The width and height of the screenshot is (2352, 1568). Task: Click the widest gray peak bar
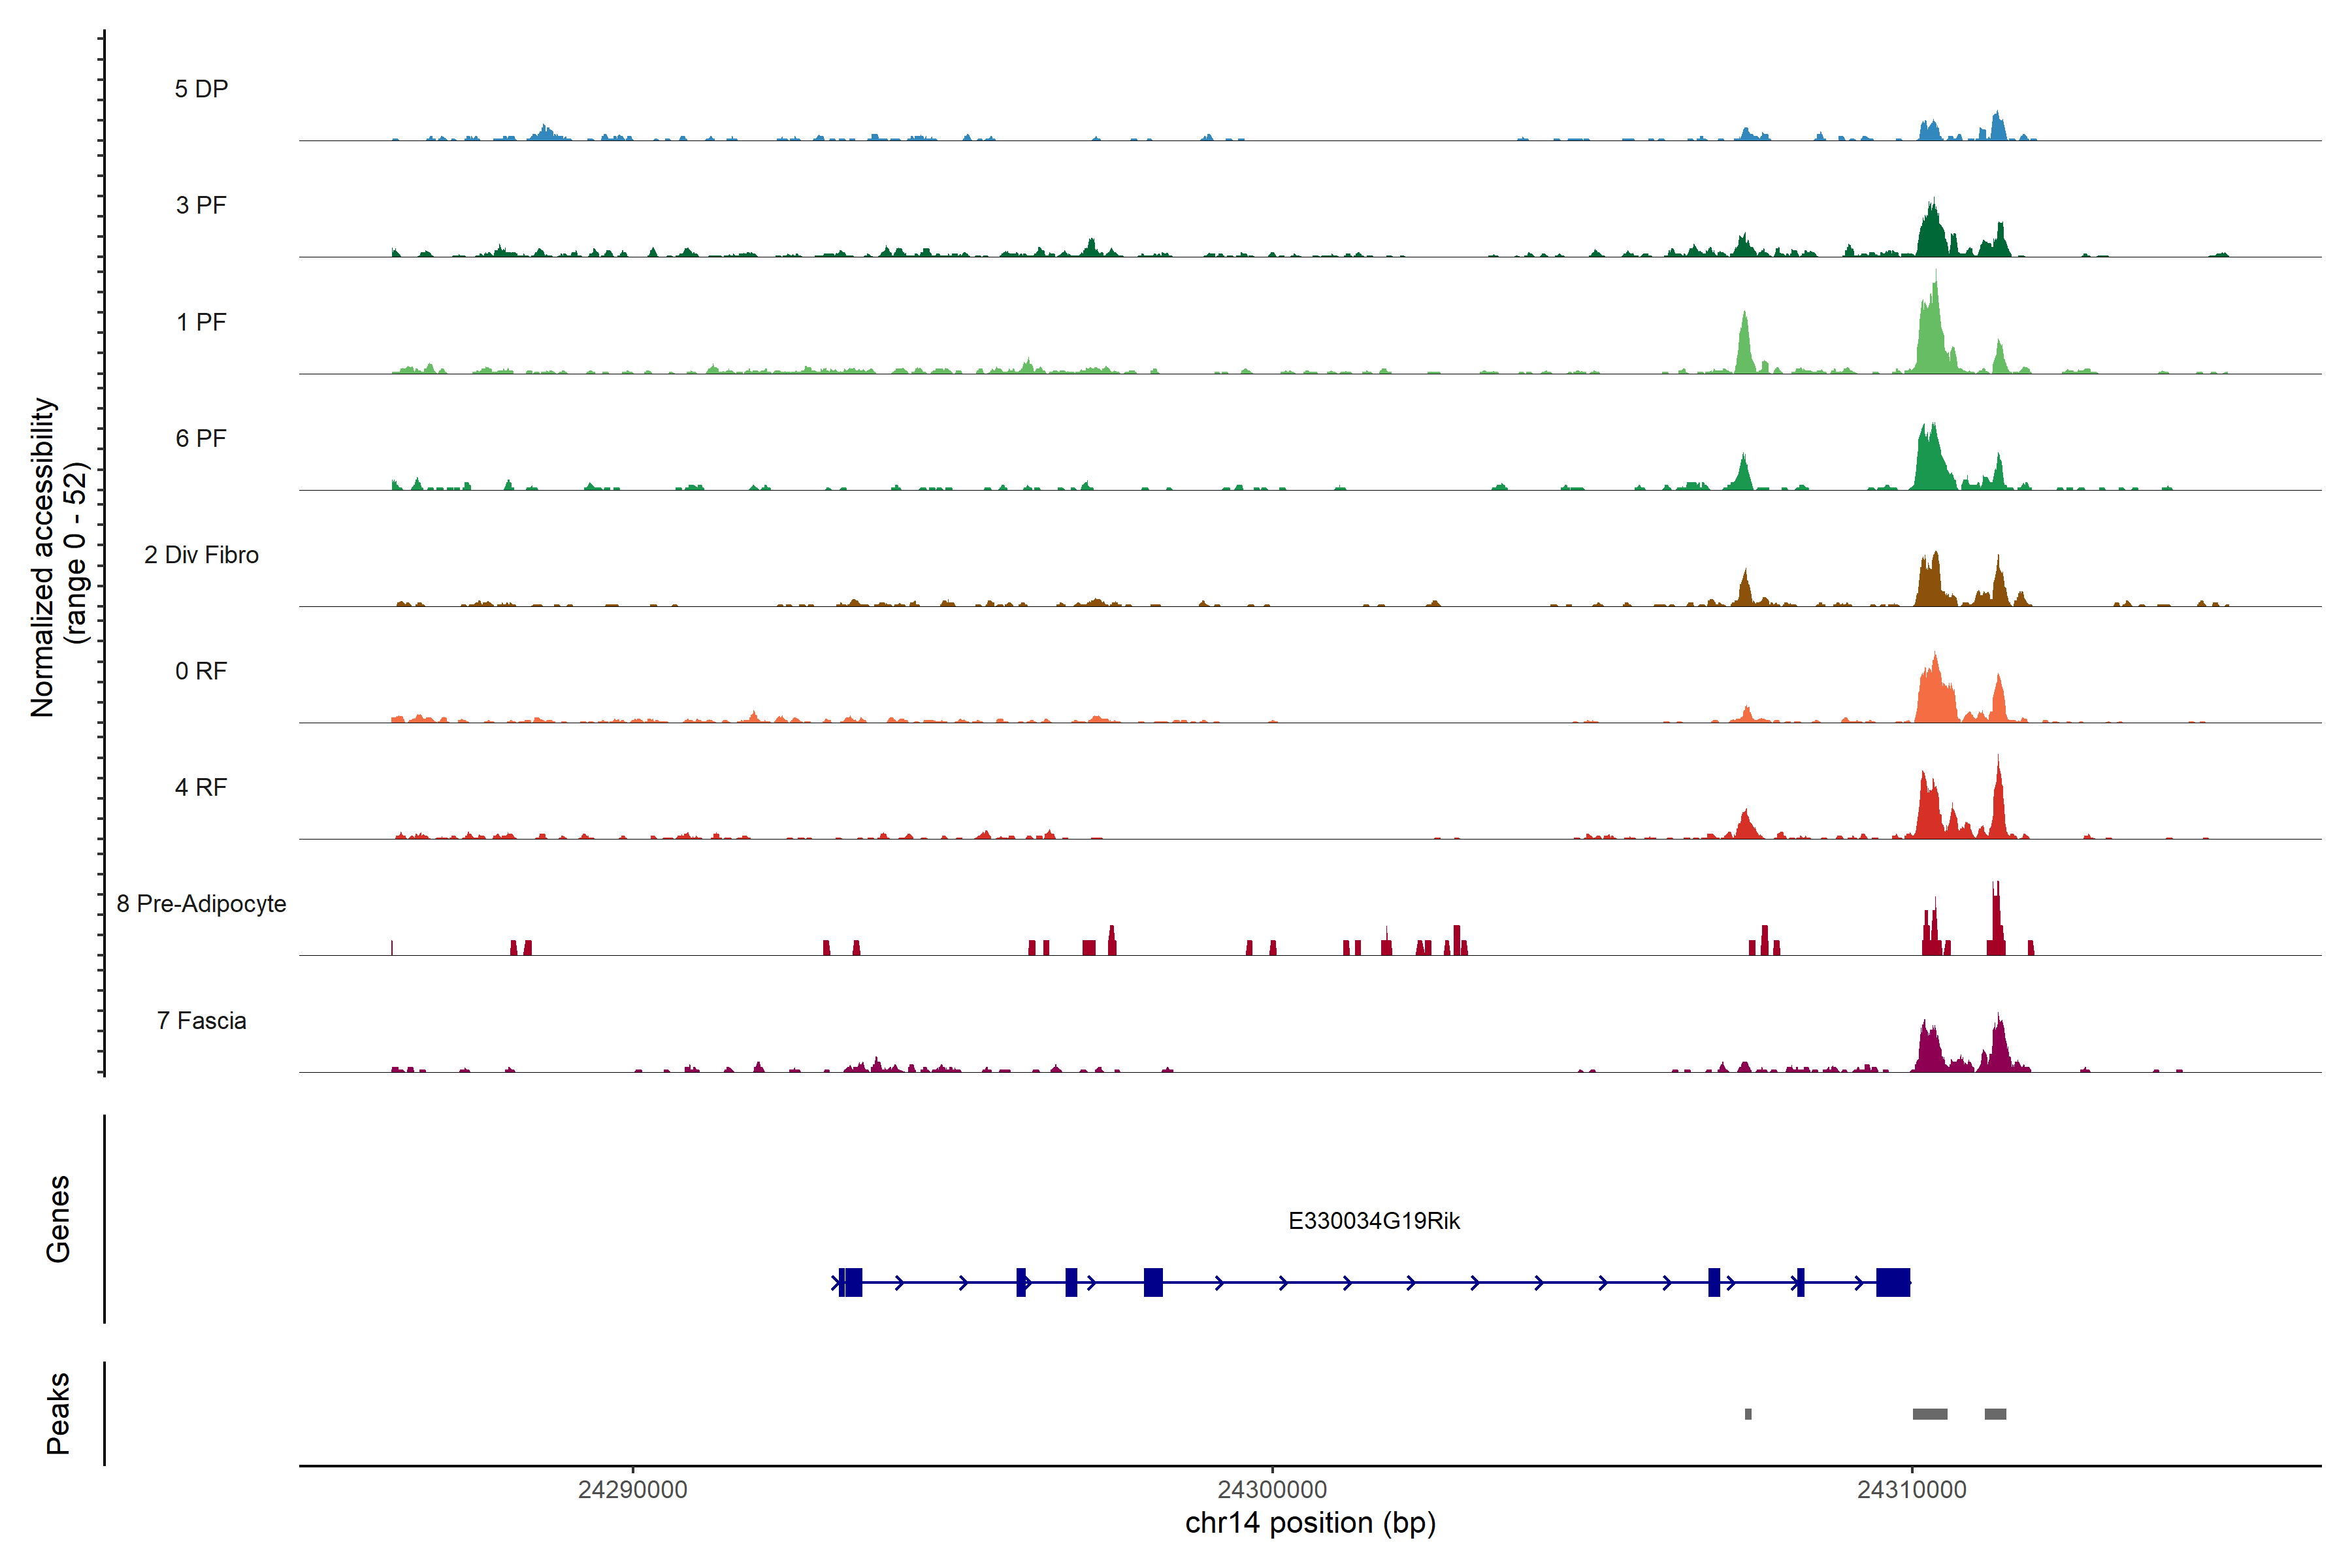[1929, 1414]
